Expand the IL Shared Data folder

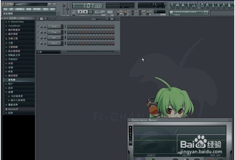[x=19, y=22]
